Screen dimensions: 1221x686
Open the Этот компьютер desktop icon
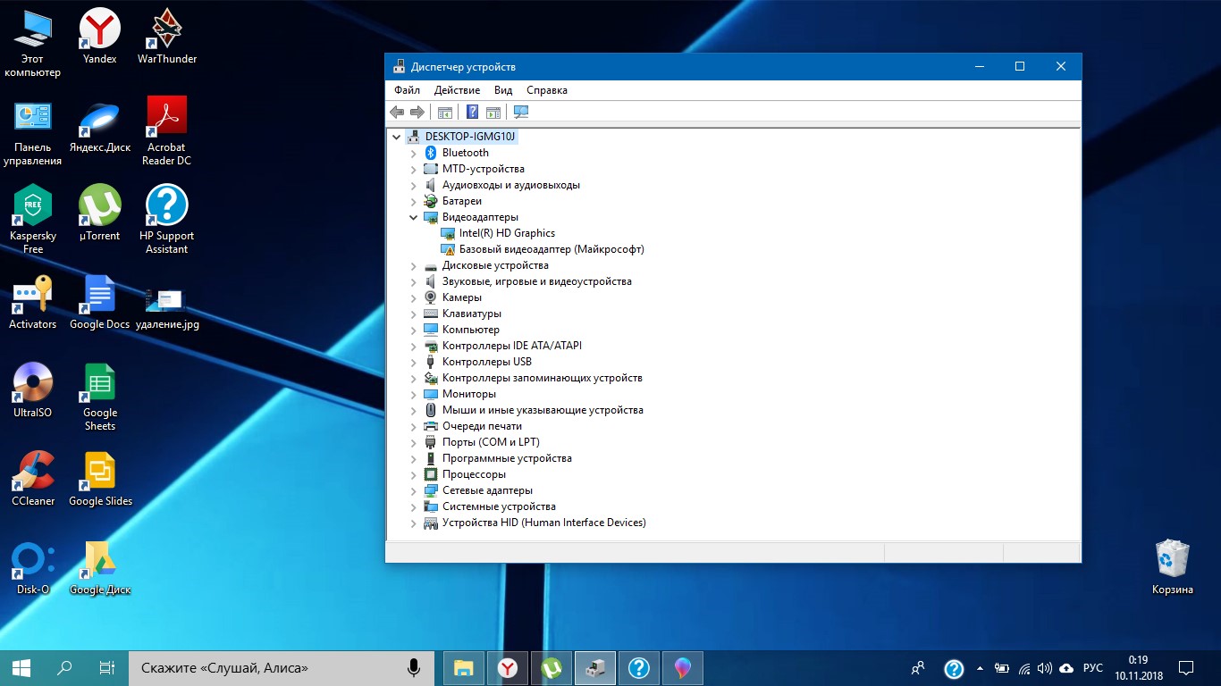(x=33, y=43)
